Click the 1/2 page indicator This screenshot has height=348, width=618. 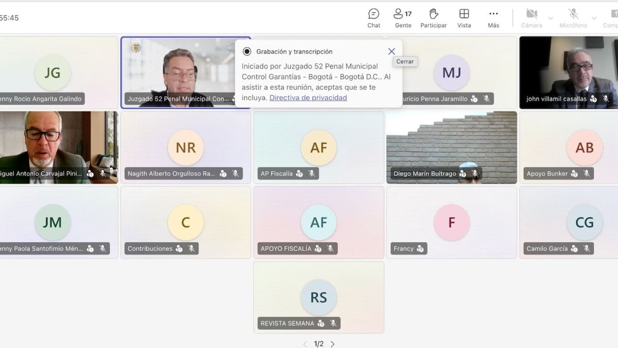pyautogui.click(x=319, y=344)
